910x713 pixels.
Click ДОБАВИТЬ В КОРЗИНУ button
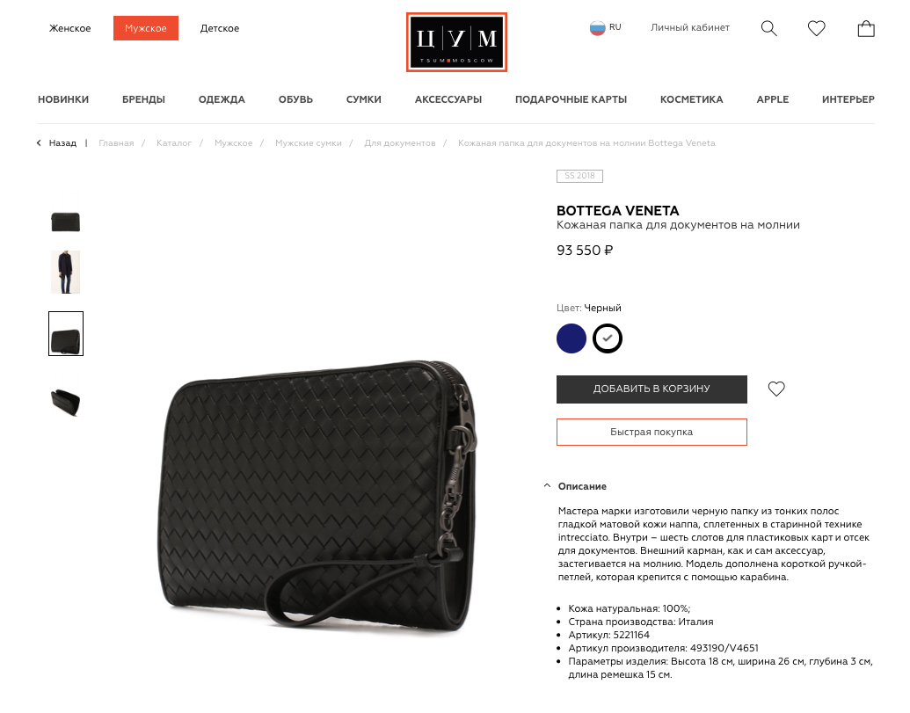click(x=652, y=389)
